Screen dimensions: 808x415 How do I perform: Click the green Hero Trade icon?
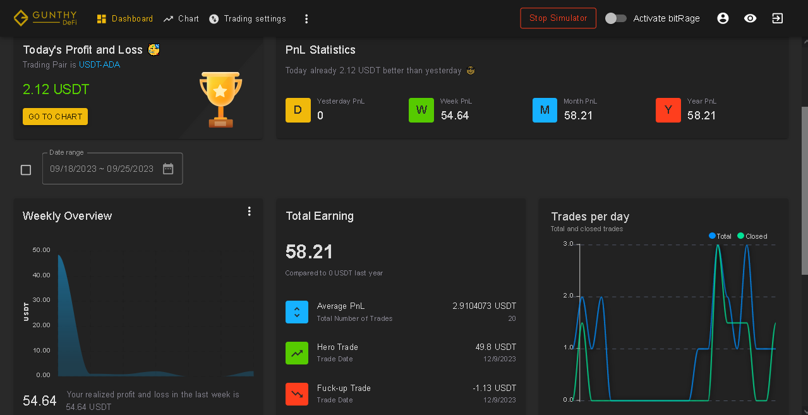[x=297, y=353]
